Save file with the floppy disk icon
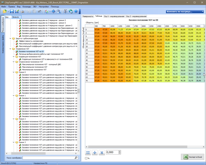 point(12,11)
